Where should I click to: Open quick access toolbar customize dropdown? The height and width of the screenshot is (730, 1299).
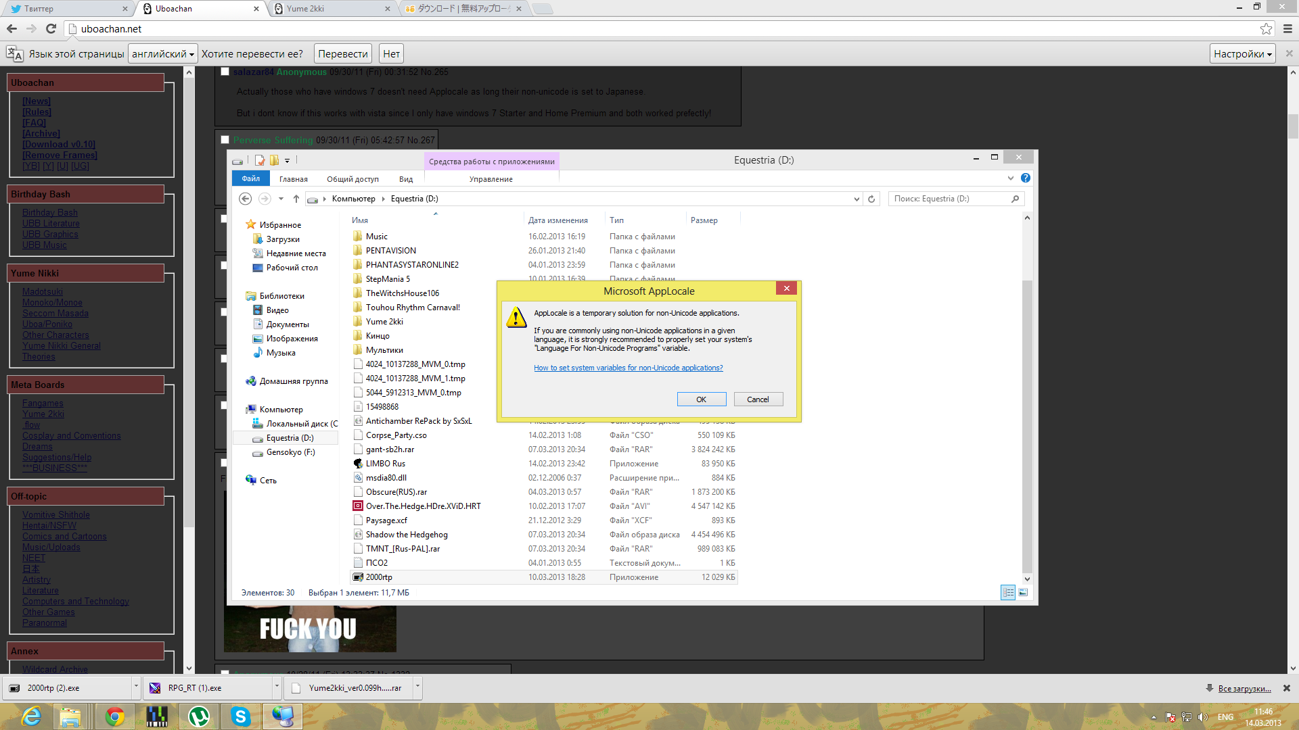287,161
